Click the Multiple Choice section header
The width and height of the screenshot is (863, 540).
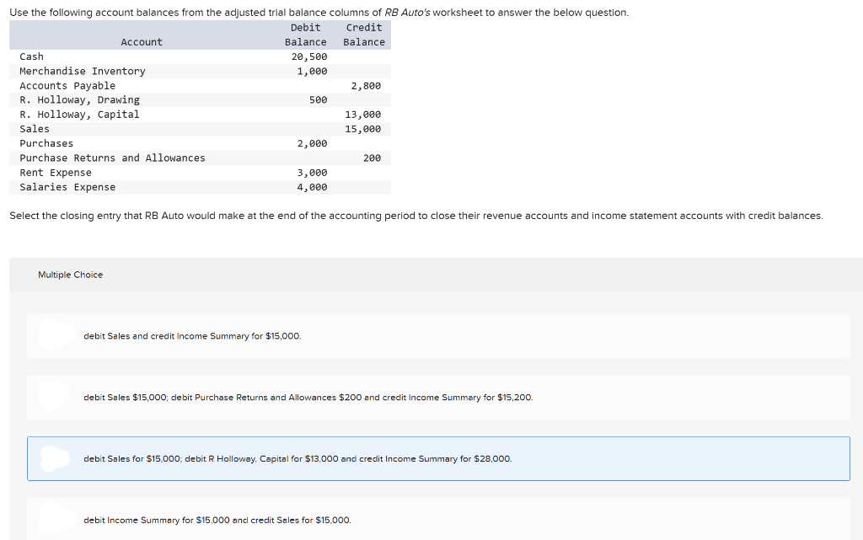click(x=70, y=274)
